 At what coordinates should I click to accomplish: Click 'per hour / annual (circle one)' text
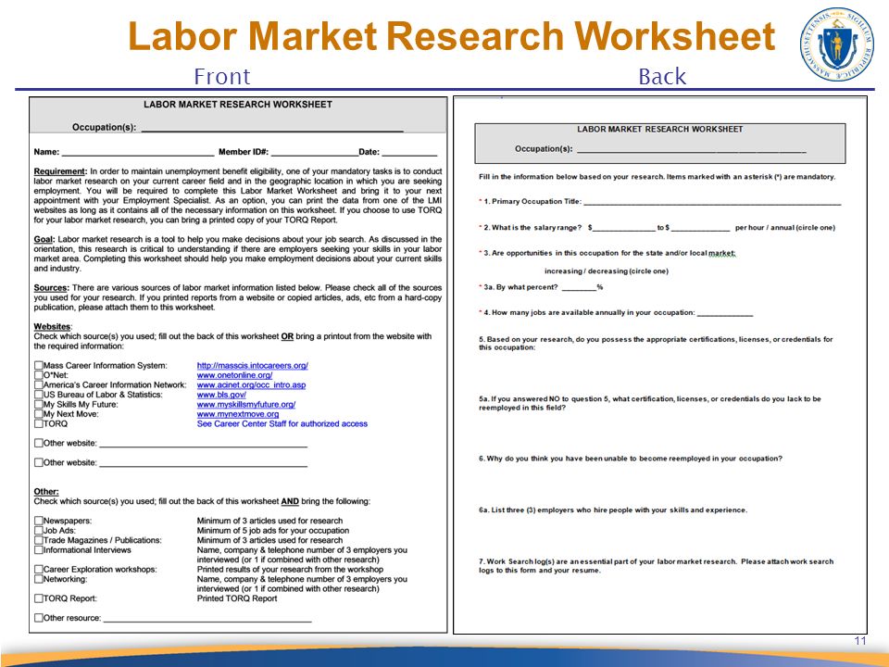[x=785, y=228]
